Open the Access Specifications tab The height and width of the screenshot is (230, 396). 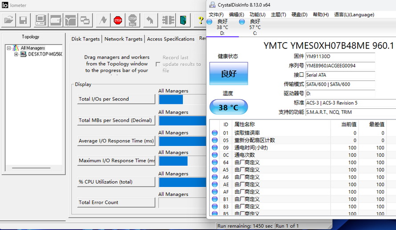click(171, 39)
